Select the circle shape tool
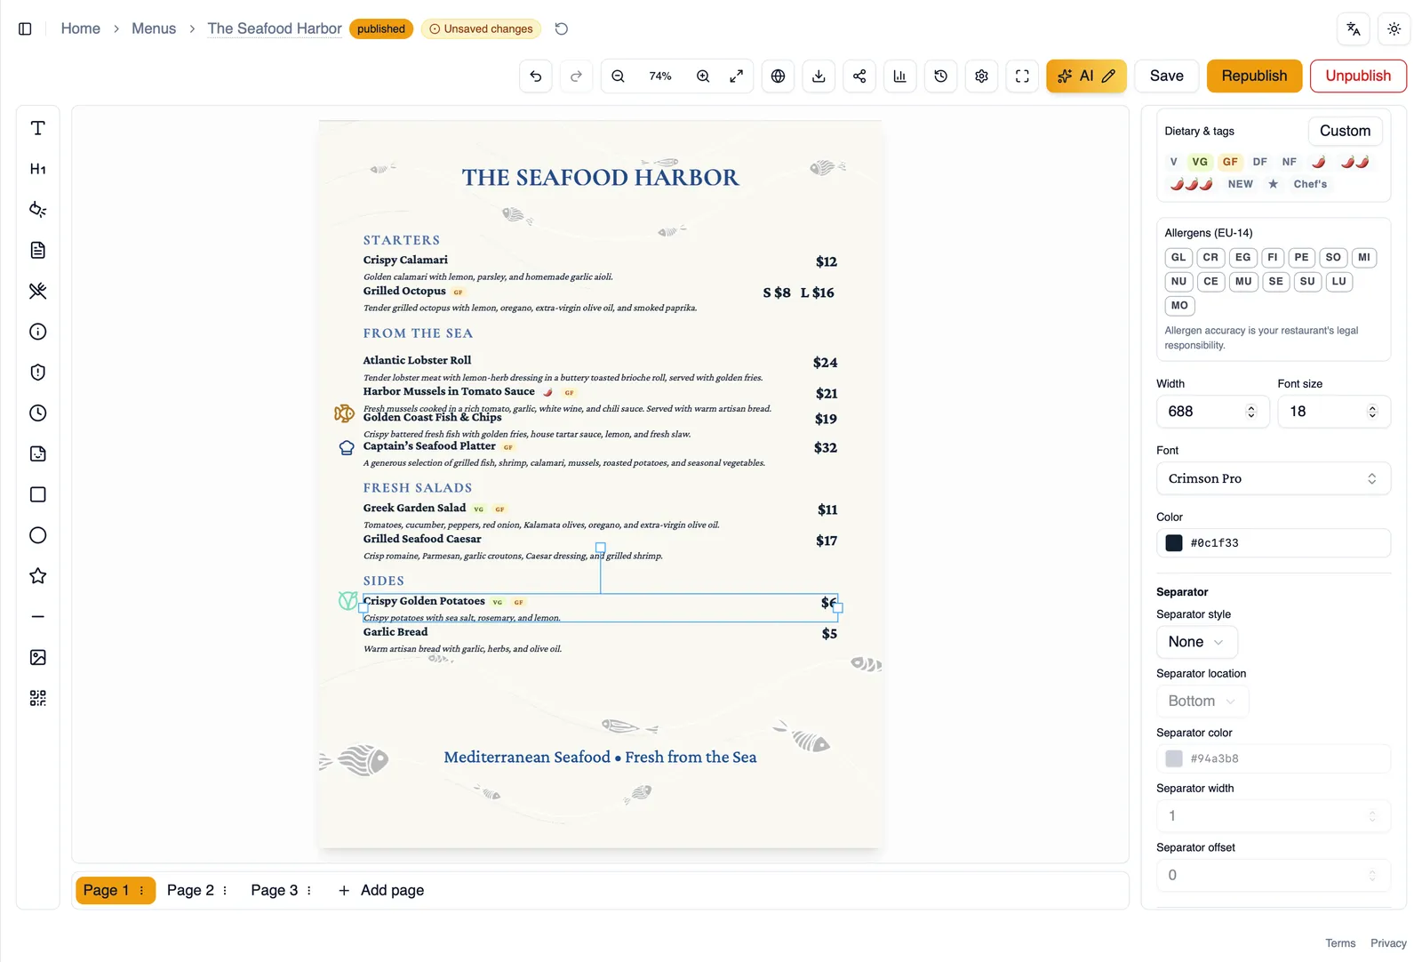Image resolution: width=1422 pixels, height=962 pixels. 37,535
